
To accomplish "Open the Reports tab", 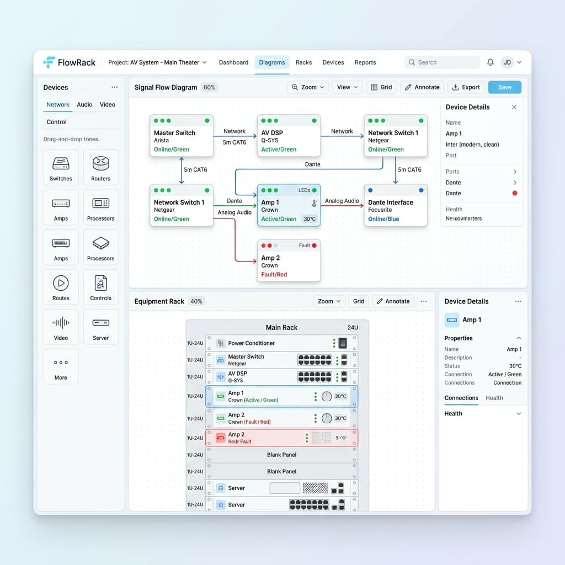I will coord(365,62).
